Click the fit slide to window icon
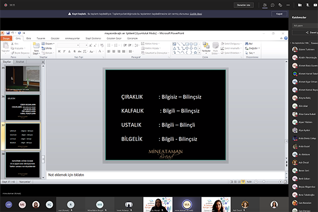Viewport: 318px width, 212px height. [x=285, y=182]
